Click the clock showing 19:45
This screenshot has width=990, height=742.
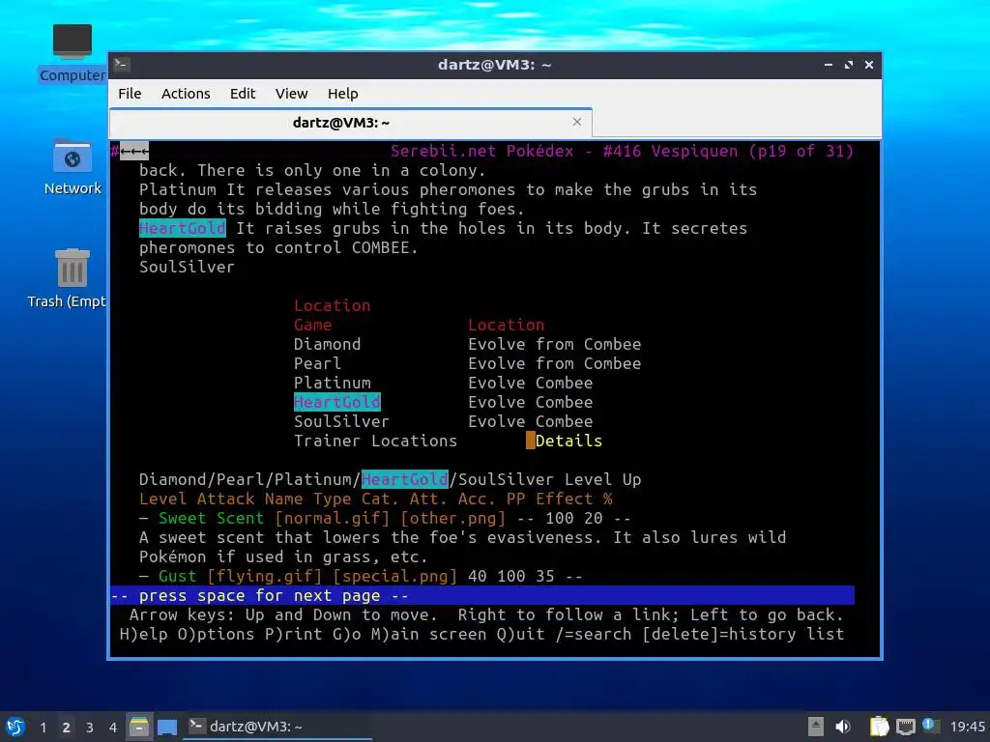[968, 727]
